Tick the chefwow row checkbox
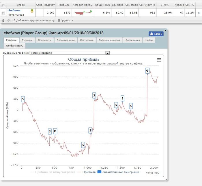Screen dimensions: 202x186 pos(3,13)
